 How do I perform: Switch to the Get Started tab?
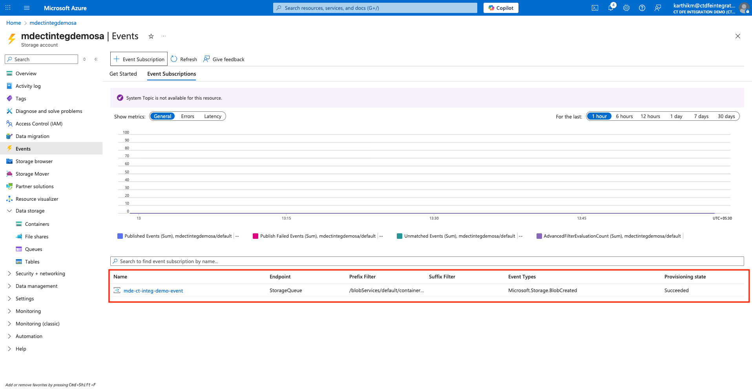click(123, 74)
